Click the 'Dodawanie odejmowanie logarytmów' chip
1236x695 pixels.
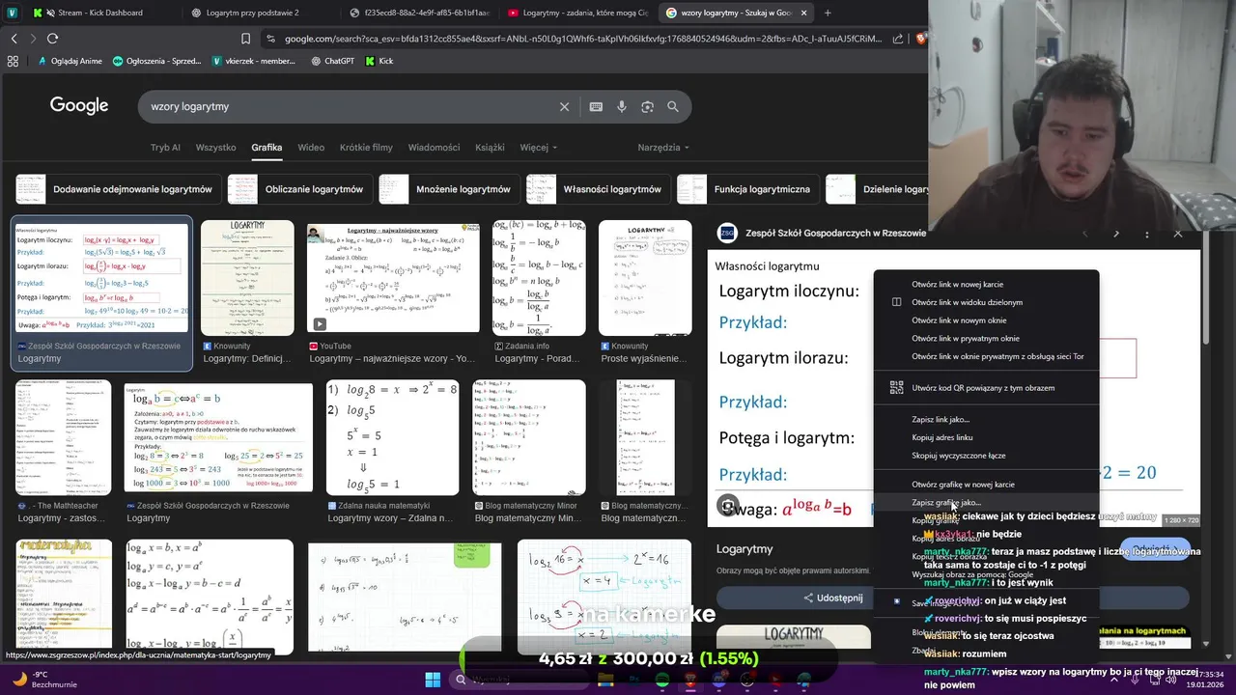click(118, 189)
